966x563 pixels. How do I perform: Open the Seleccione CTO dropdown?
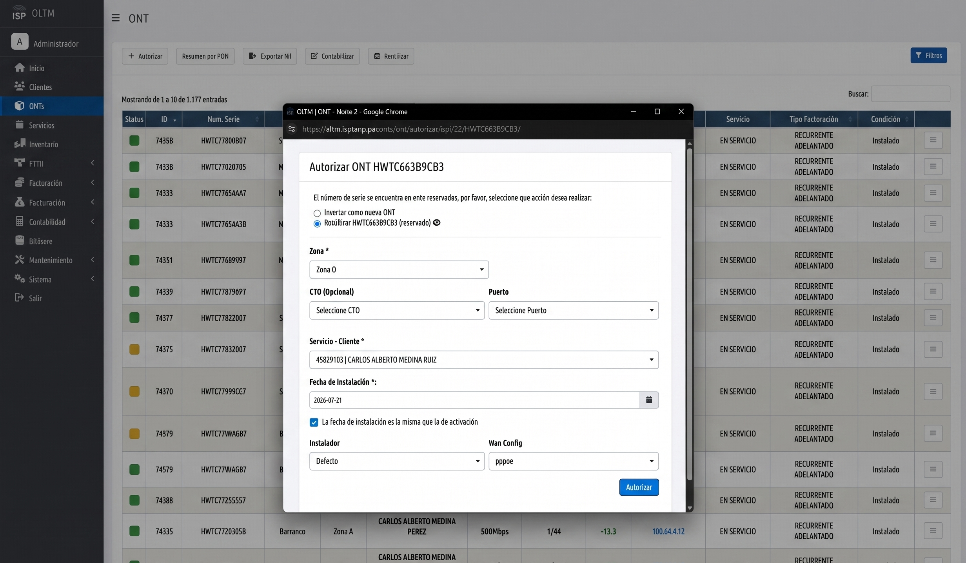click(397, 310)
